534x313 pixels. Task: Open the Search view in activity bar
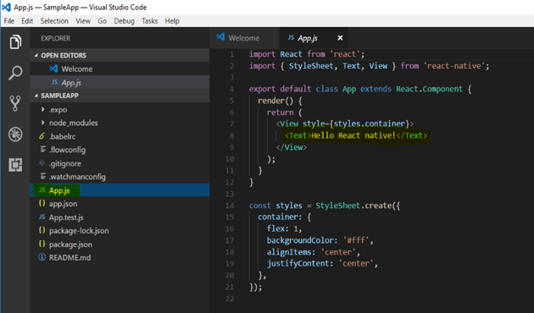15,73
